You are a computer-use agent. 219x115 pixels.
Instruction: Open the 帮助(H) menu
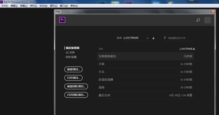(x=74, y=6)
